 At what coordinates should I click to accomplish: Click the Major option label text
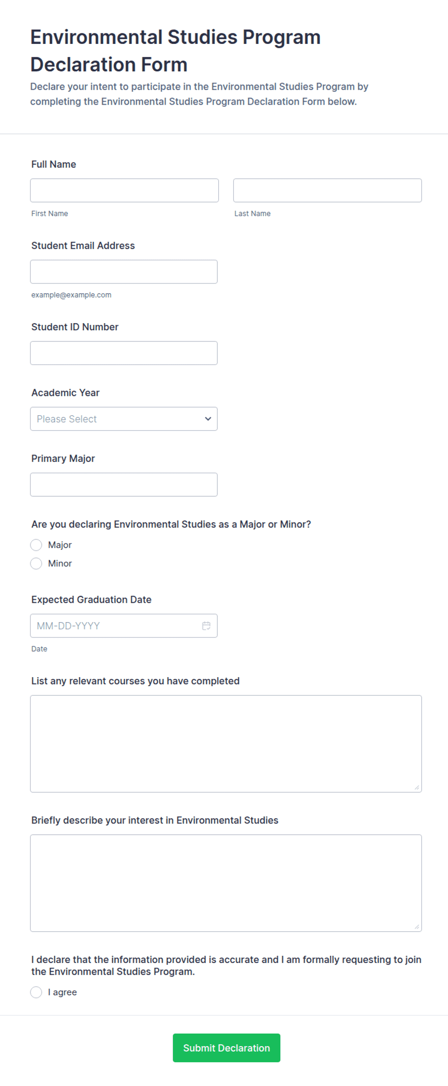coord(60,545)
